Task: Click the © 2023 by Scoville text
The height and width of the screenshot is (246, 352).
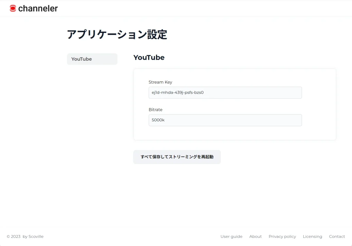Action: (x=25, y=236)
